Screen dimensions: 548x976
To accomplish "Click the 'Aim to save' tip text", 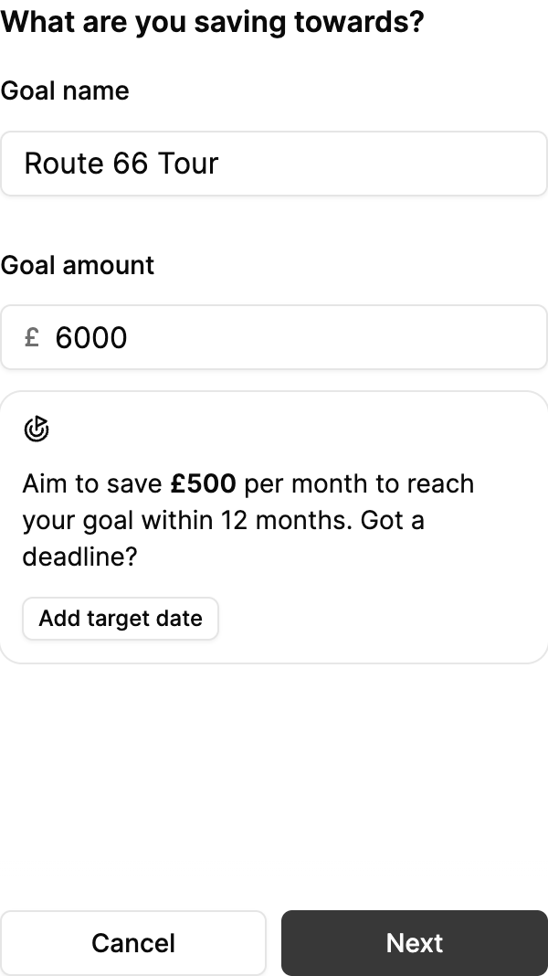I will 93,483.
